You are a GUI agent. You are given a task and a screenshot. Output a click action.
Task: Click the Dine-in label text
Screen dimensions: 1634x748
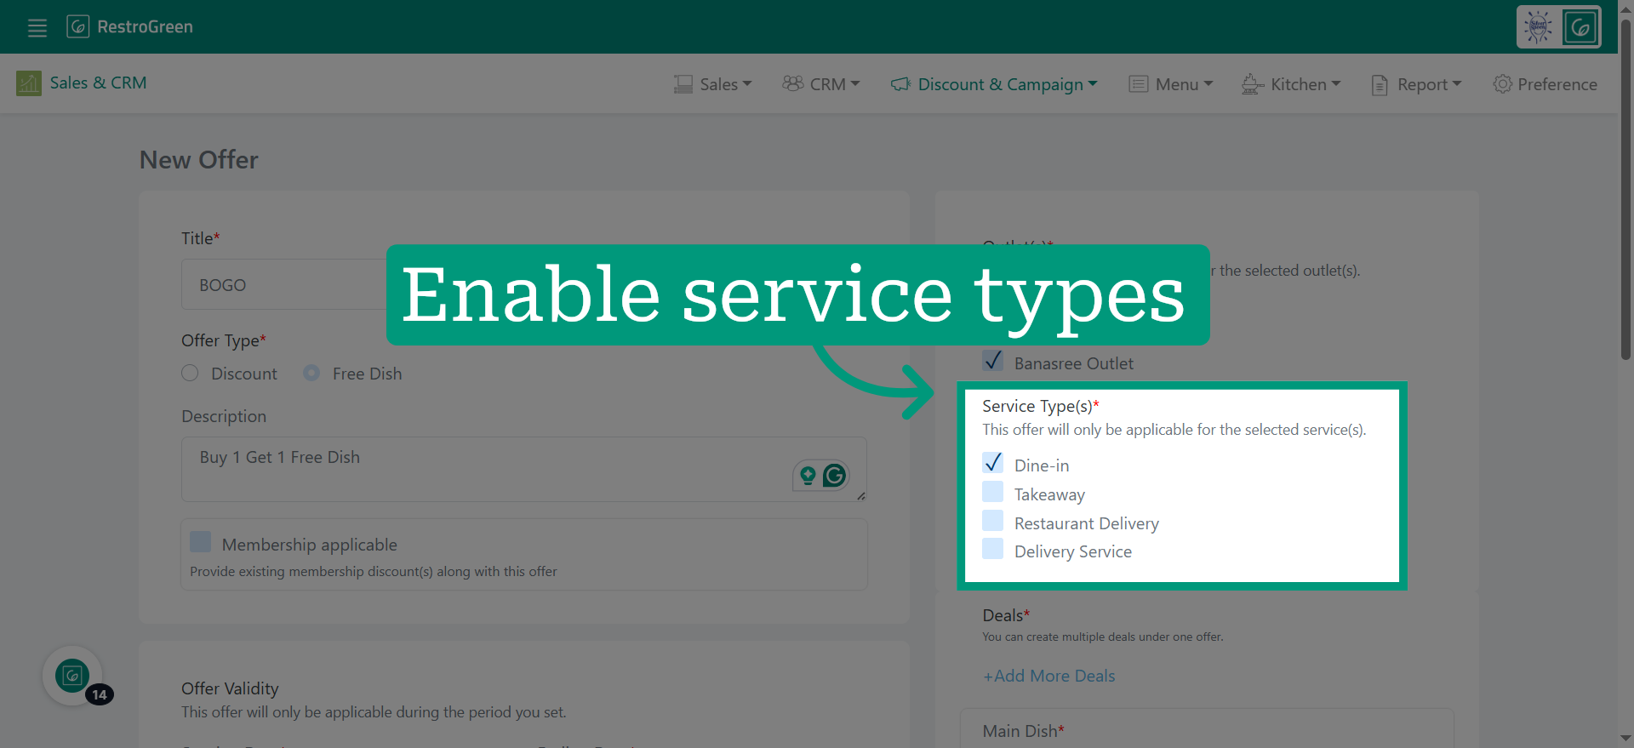click(1042, 465)
